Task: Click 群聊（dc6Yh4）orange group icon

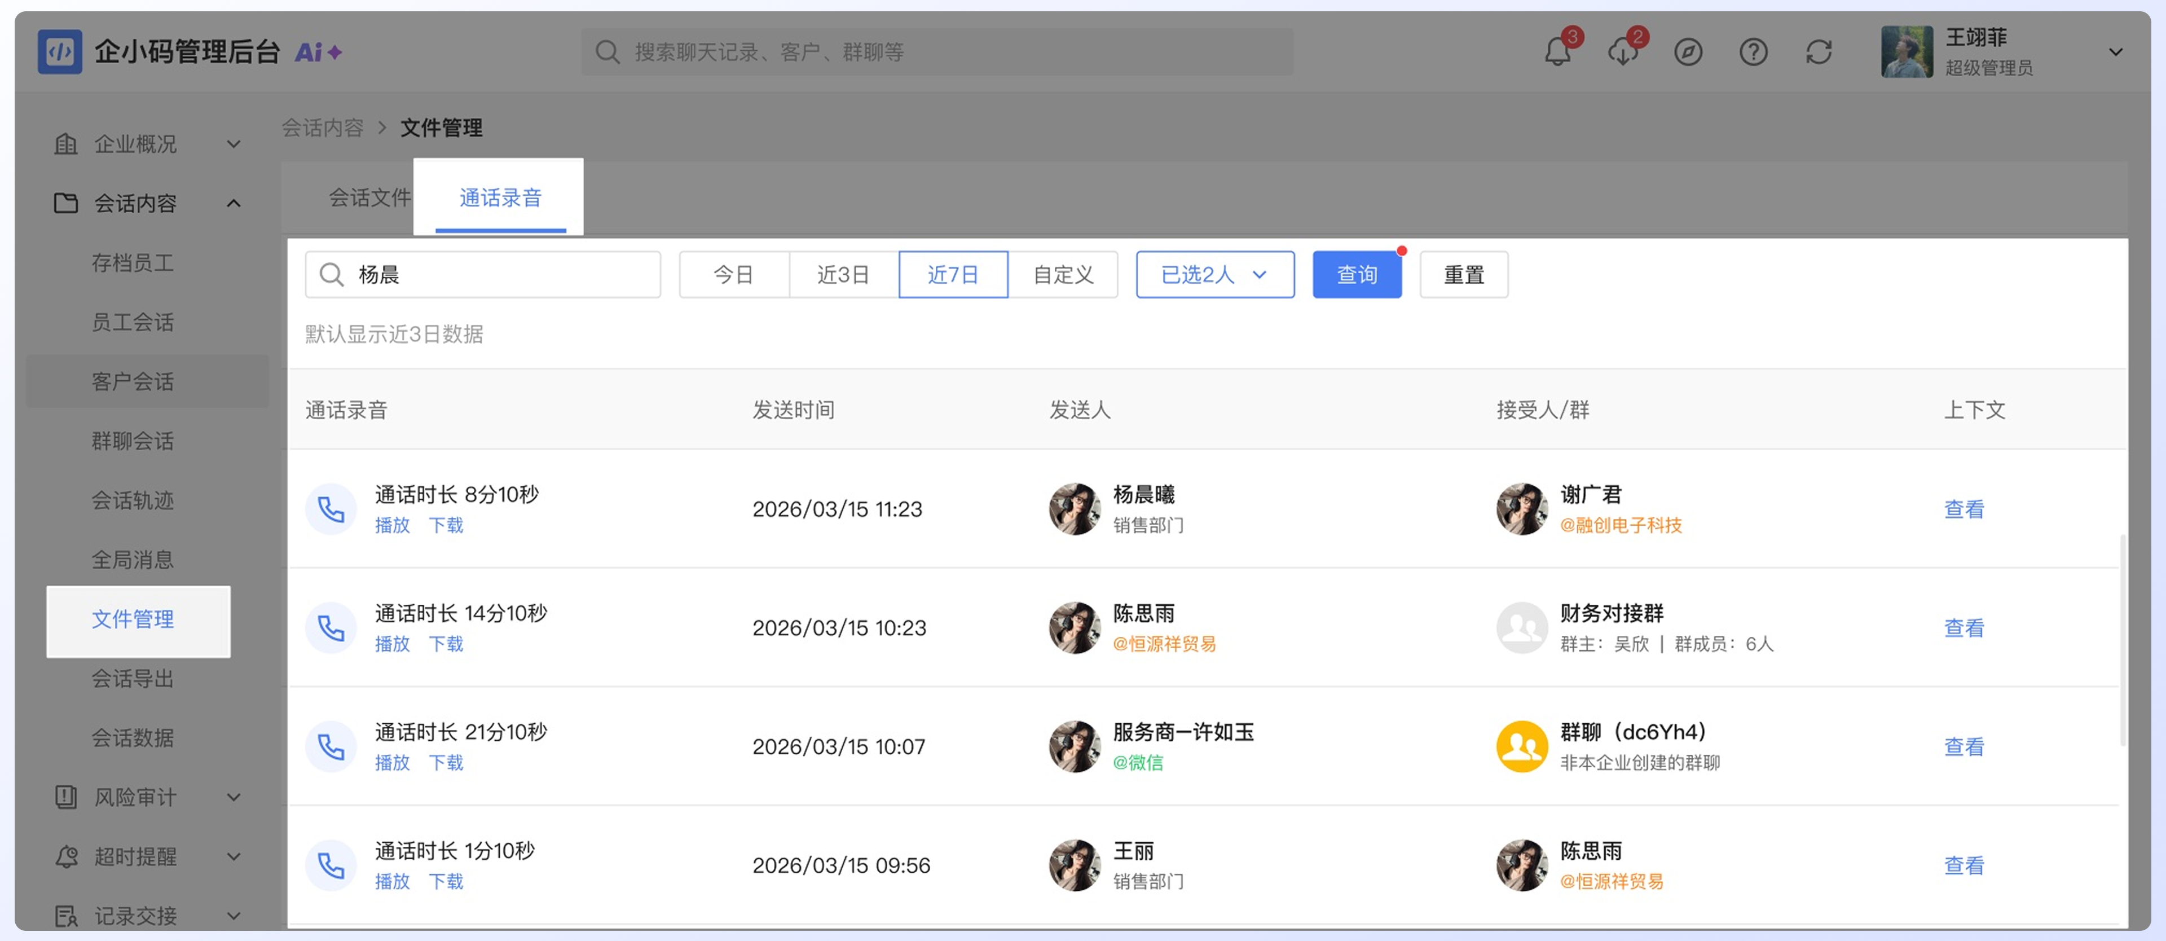Action: (1522, 747)
